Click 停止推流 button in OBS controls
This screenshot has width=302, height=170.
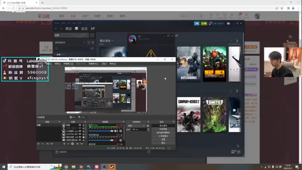tap(163, 126)
